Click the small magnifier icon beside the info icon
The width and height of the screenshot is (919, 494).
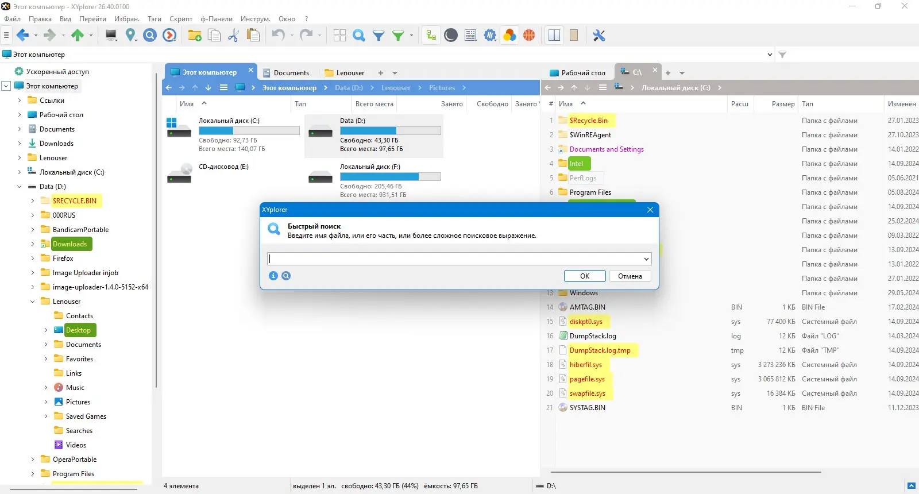pos(286,276)
